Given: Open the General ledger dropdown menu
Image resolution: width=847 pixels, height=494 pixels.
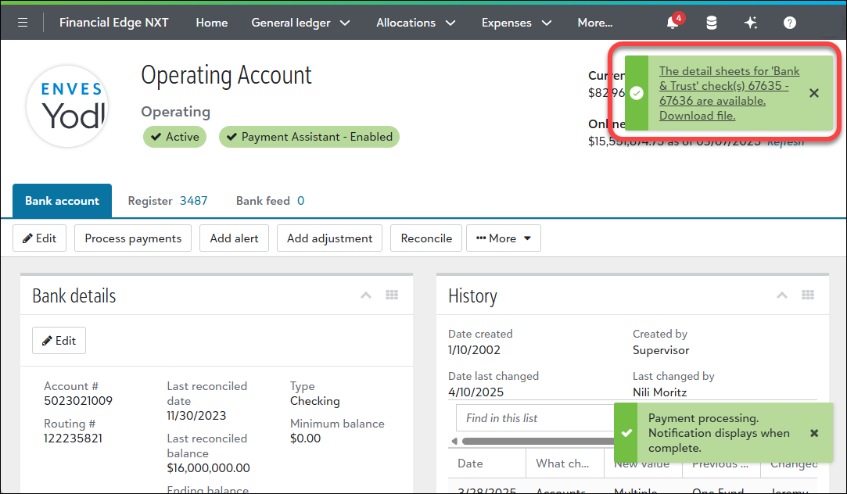Looking at the screenshot, I should click(x=300, y=23).
